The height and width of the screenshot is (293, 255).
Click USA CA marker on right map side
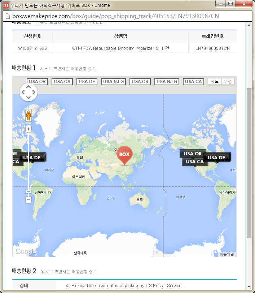pos(195,161)
